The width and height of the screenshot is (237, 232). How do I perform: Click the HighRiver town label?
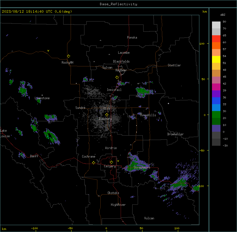pyautogui.click(x=118, y=205)
